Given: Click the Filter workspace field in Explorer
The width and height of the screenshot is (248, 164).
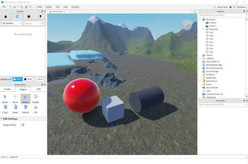Looking at the screenshot, I should [x=222, y=15].
